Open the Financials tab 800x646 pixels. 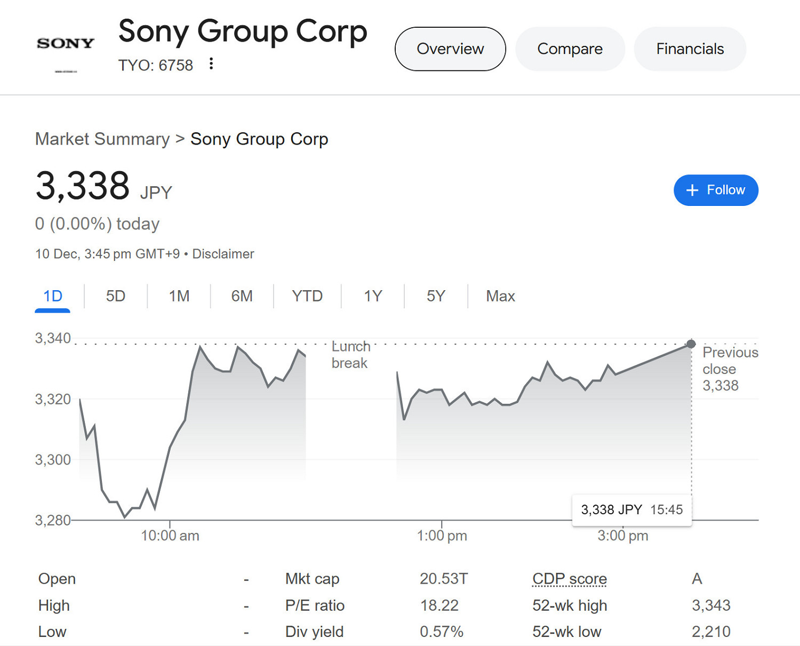[690, 49]
